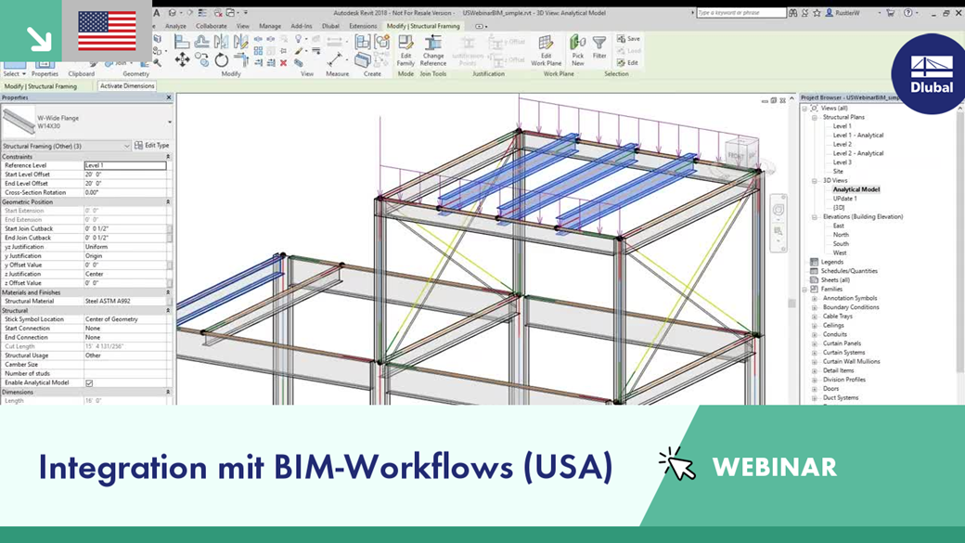
Task: Select the Mirror - Draw Axis tool
Action: (240, 42)
